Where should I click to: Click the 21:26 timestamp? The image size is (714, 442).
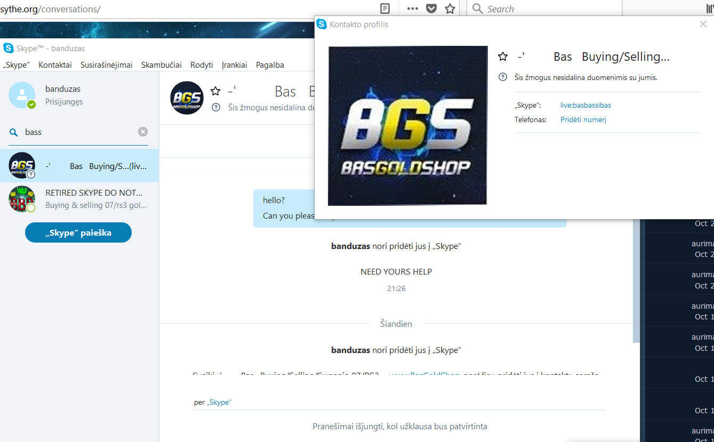pyautogui.click(x=396, y=288)
